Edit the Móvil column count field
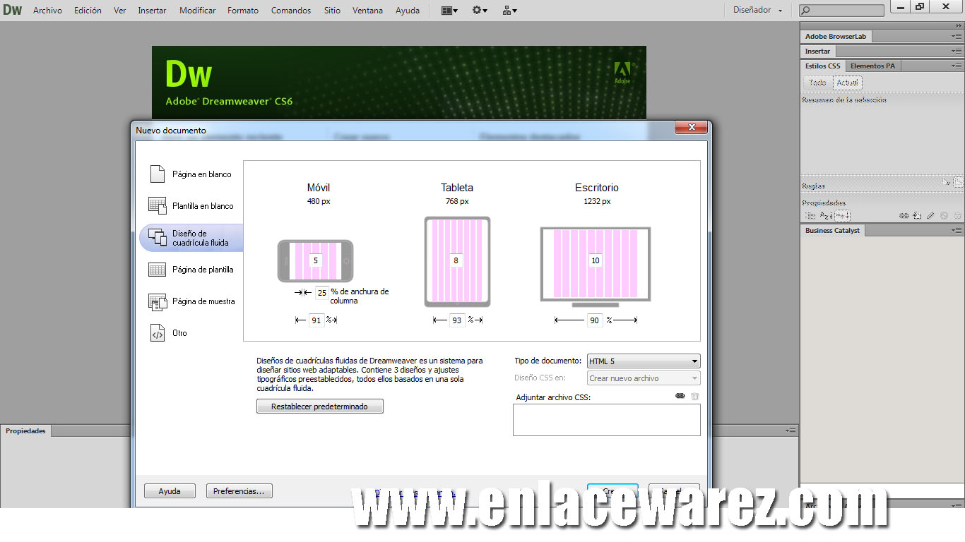Image resolution: width=965 pixels, height=542 pixels. (316, 260)
